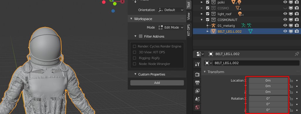
Task: Collapse the Custom Properties panel
Action: click(135, 74)
